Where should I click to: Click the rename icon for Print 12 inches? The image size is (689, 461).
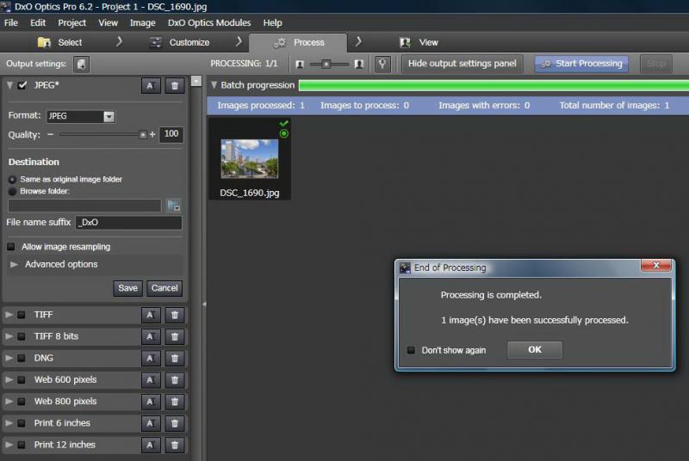coord(150,445)
